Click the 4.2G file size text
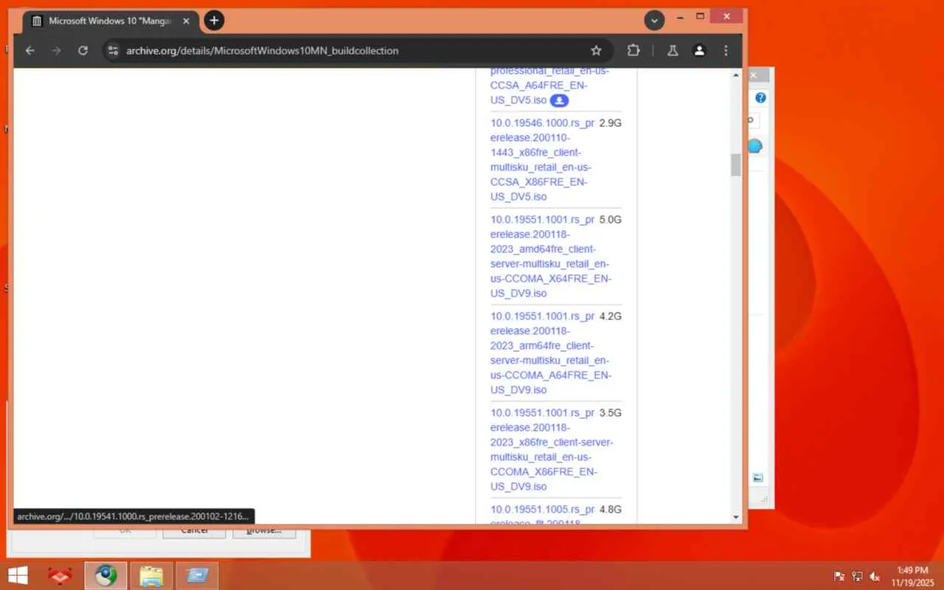This screenshot has width=944, height=590. pos(611,316)
